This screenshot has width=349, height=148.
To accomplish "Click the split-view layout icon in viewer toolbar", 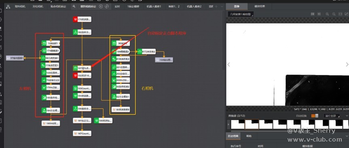I will [313, 14].
